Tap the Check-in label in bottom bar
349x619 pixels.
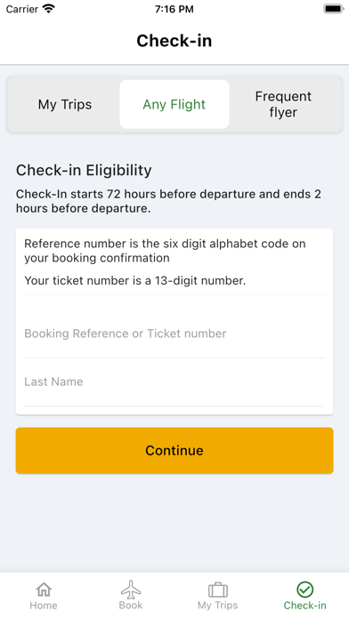[304, 605]
